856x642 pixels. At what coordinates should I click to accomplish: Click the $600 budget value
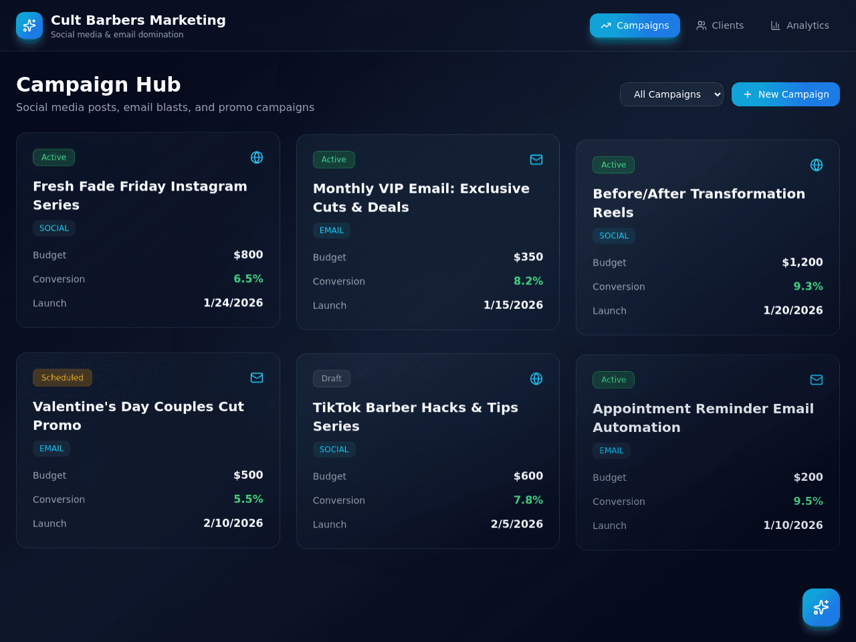pyautogui.click(x=528, y=476)
